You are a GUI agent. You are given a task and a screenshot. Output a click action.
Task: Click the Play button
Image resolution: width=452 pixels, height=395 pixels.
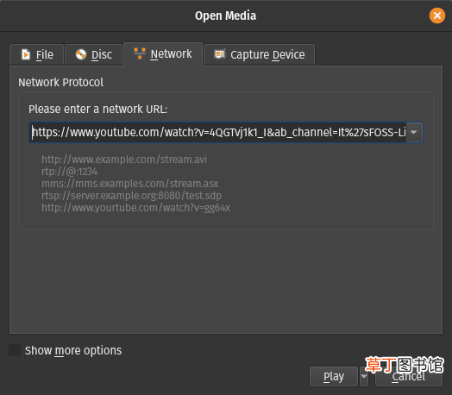[x=334, y=376]
